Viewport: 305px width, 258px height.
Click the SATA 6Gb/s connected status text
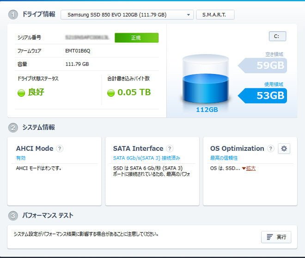coord(147,158)
